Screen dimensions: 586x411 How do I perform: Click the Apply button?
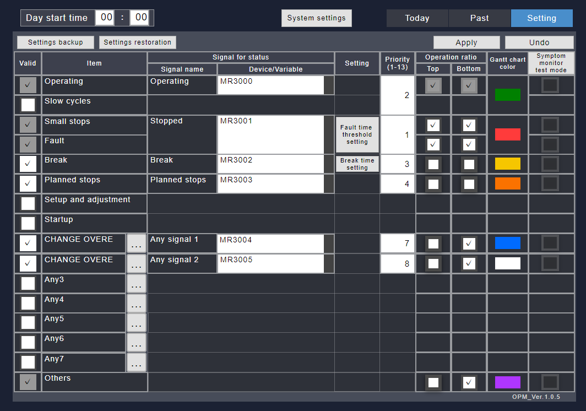click(x=466, y=42)
